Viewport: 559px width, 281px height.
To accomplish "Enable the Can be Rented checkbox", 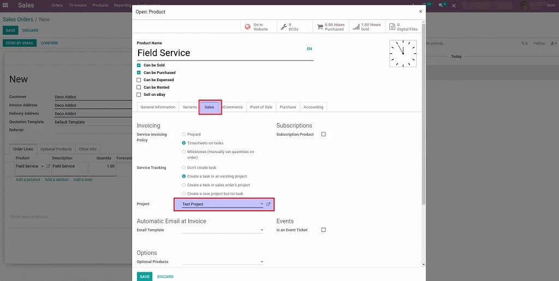I will click(x=139, y=87).
